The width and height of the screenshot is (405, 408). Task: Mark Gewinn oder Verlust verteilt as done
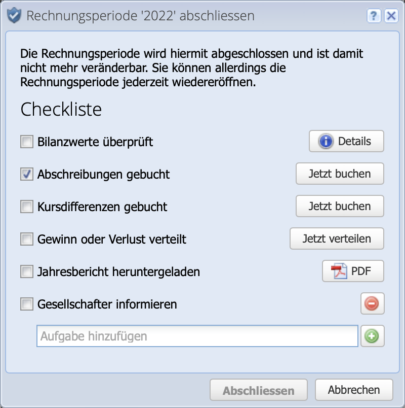click(26, 239)
